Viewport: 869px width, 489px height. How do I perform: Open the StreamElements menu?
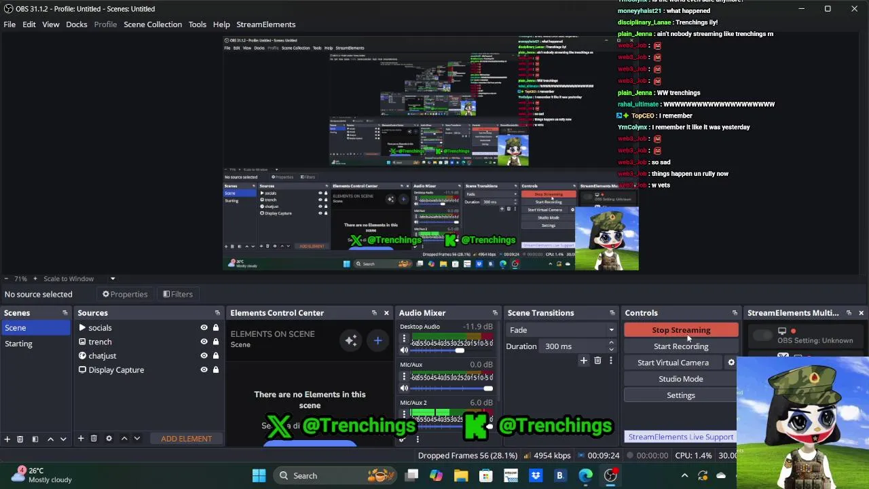266,24
